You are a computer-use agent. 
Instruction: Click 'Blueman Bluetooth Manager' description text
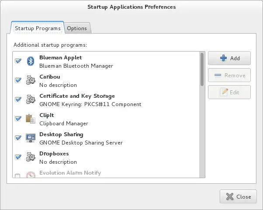[x=76, y=66]
